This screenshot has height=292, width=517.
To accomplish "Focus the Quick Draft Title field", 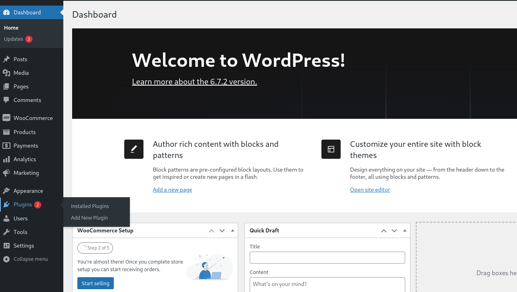I will pyautogui.click(x=327, y=258).
